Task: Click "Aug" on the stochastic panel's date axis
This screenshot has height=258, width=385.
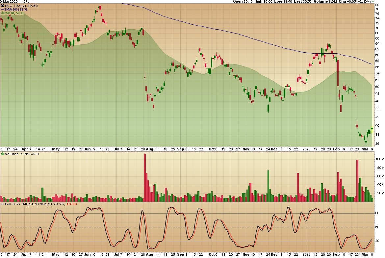Action: [x=149, y=255]
